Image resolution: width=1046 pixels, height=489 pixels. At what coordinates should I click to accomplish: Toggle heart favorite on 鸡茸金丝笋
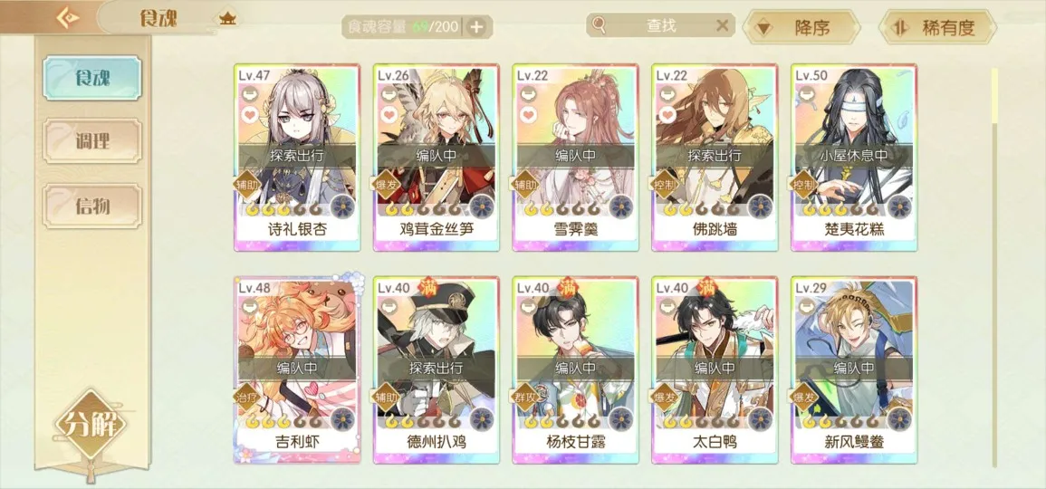point(389,115)
